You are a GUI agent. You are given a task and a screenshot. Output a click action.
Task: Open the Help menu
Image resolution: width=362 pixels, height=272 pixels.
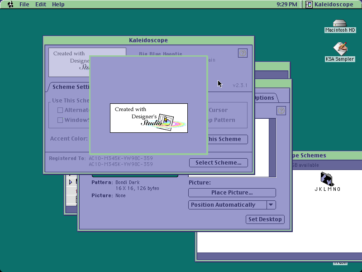pos(58,5)
